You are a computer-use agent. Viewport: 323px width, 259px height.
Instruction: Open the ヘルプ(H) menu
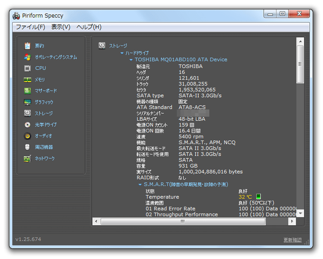[89, 27]
